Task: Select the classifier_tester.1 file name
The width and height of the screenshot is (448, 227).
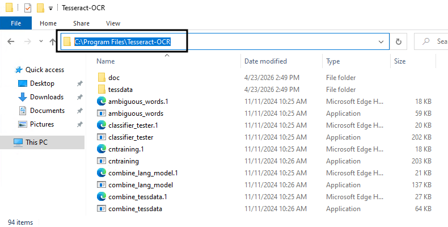Action: 133,125
